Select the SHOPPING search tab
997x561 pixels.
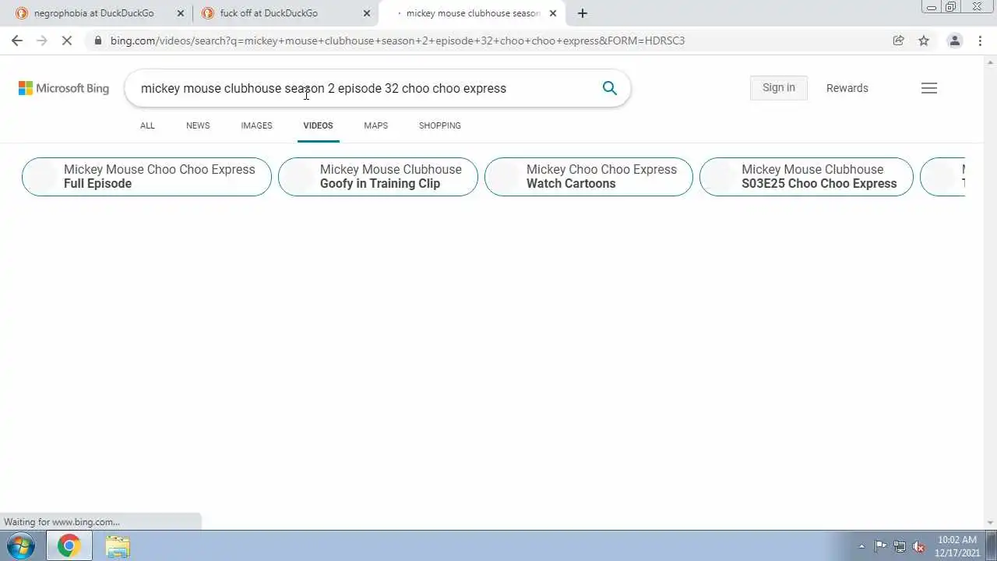pyautogui.click(x=439, y=125)
